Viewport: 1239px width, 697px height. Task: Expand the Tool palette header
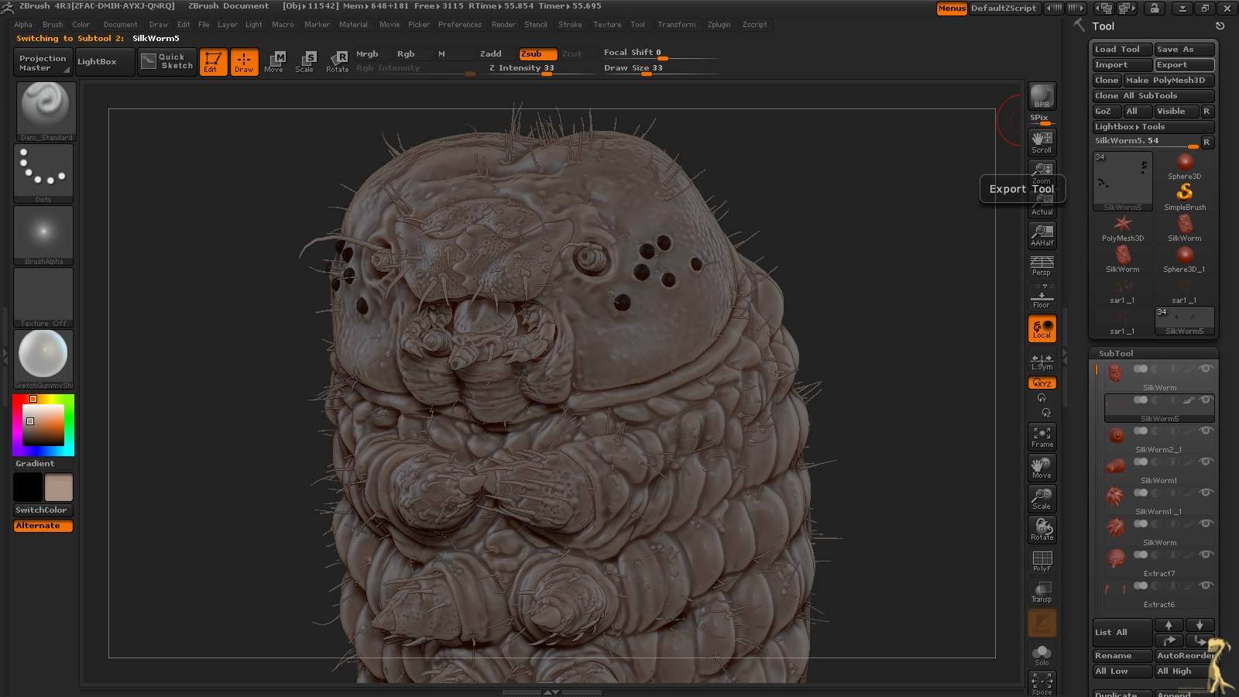(x=1103, y=26)
